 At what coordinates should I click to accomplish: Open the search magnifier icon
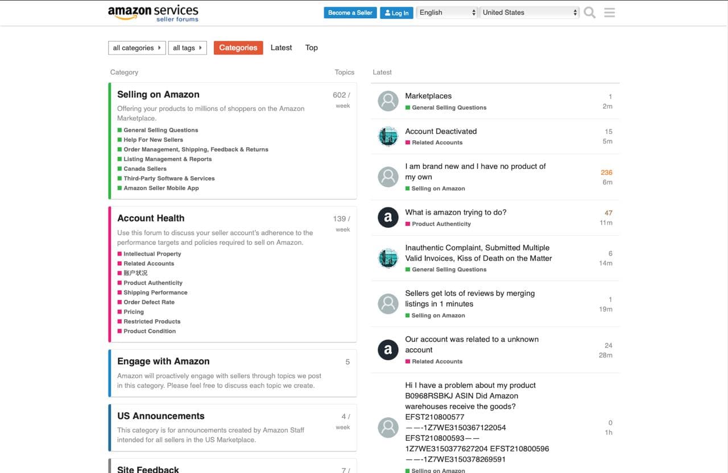tap(589, 12)
